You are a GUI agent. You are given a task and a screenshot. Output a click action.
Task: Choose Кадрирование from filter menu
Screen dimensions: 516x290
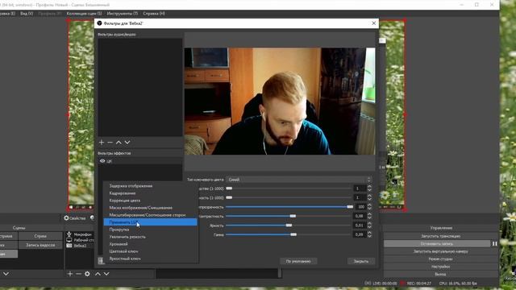tap(151, 193)
